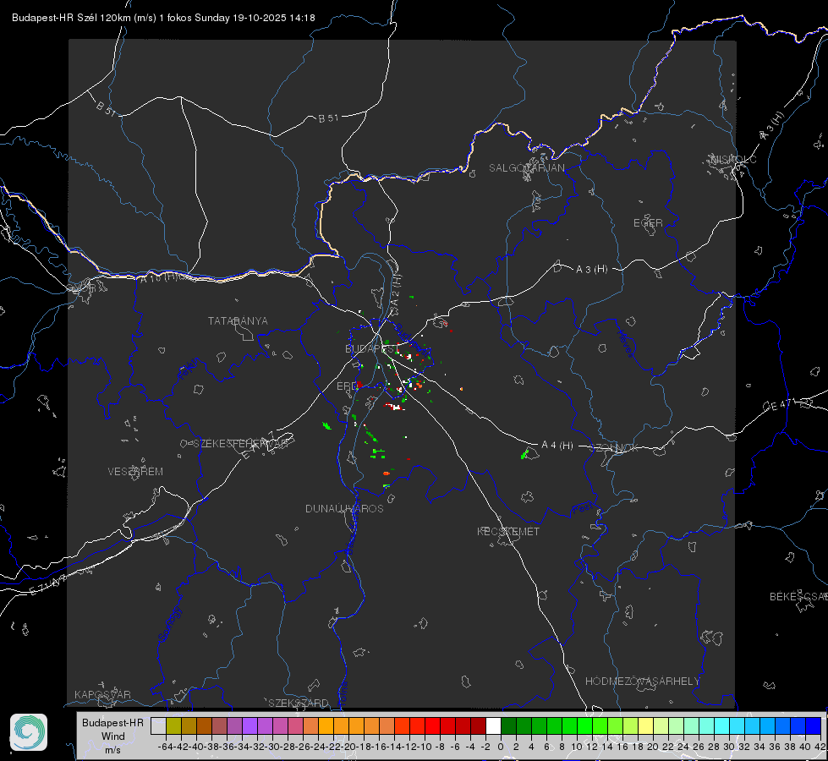
Task: Click the HODMEZOVASARHELY city label
Action: pos(642,682)
